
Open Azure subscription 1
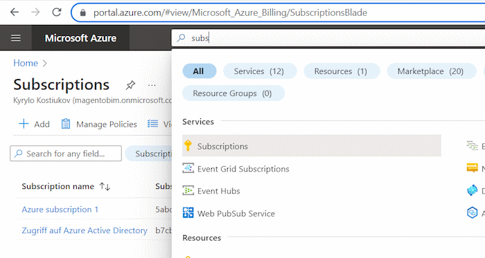tap(60, 210)
